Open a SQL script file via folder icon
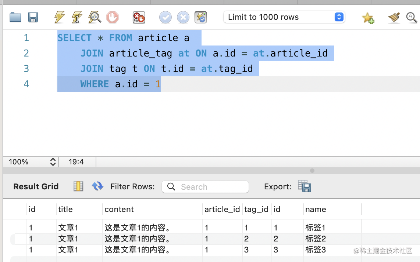The height and width of the screenshot is (262, 420). coord(15,17)
